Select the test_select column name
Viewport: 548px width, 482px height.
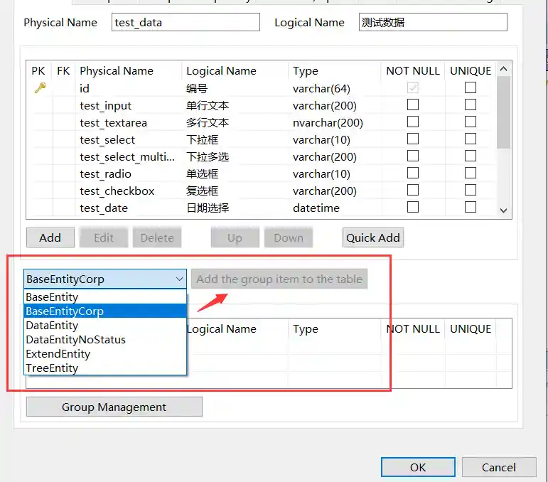point(107,140)
